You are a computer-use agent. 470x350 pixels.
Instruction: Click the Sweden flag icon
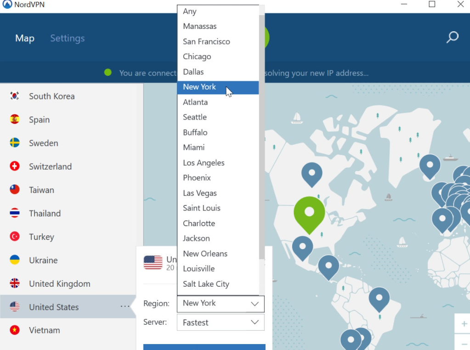pyautogui.click(x=15, y=143)
